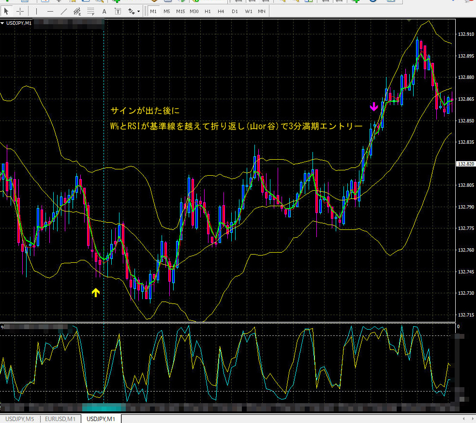
Task: Select the text tool (A)
Action: tap(104, 12)
